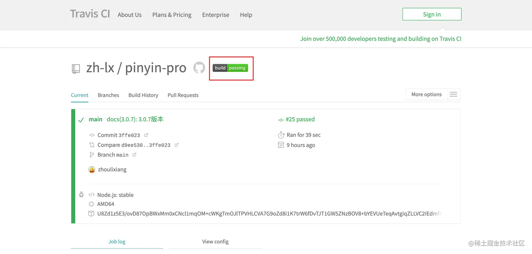Open the Enterprise page
Screen dimensions: 532x254
pos(216,15)
